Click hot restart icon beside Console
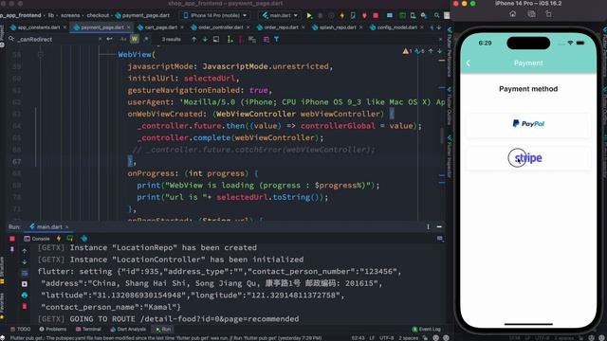 click(x=70, y=239)
